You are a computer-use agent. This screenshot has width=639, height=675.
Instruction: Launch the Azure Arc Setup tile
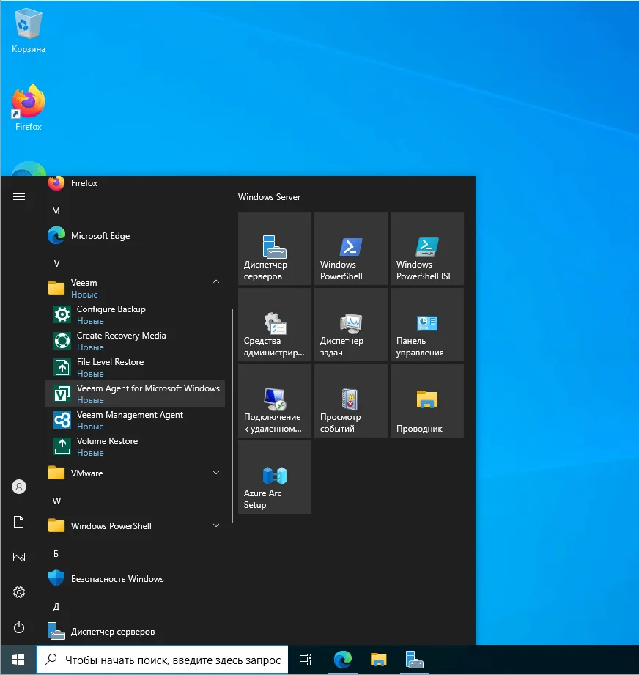(275, 477)
